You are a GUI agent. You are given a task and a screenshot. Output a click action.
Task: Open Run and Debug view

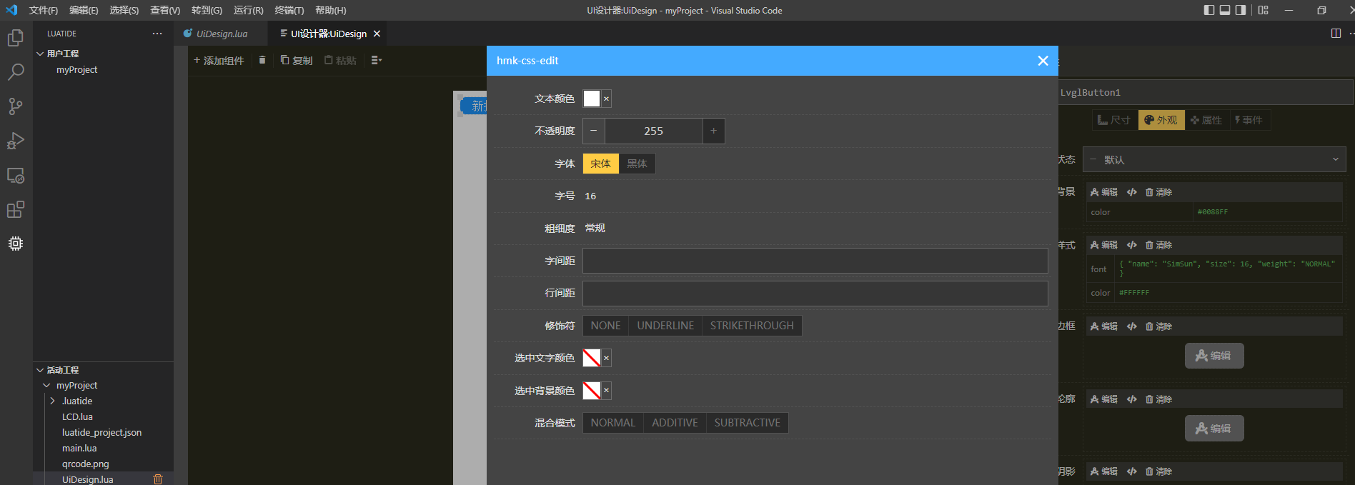coord(16,141)
